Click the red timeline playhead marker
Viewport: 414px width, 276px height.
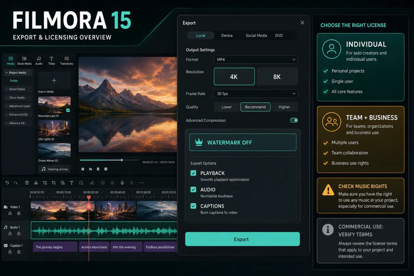[89, 197]
